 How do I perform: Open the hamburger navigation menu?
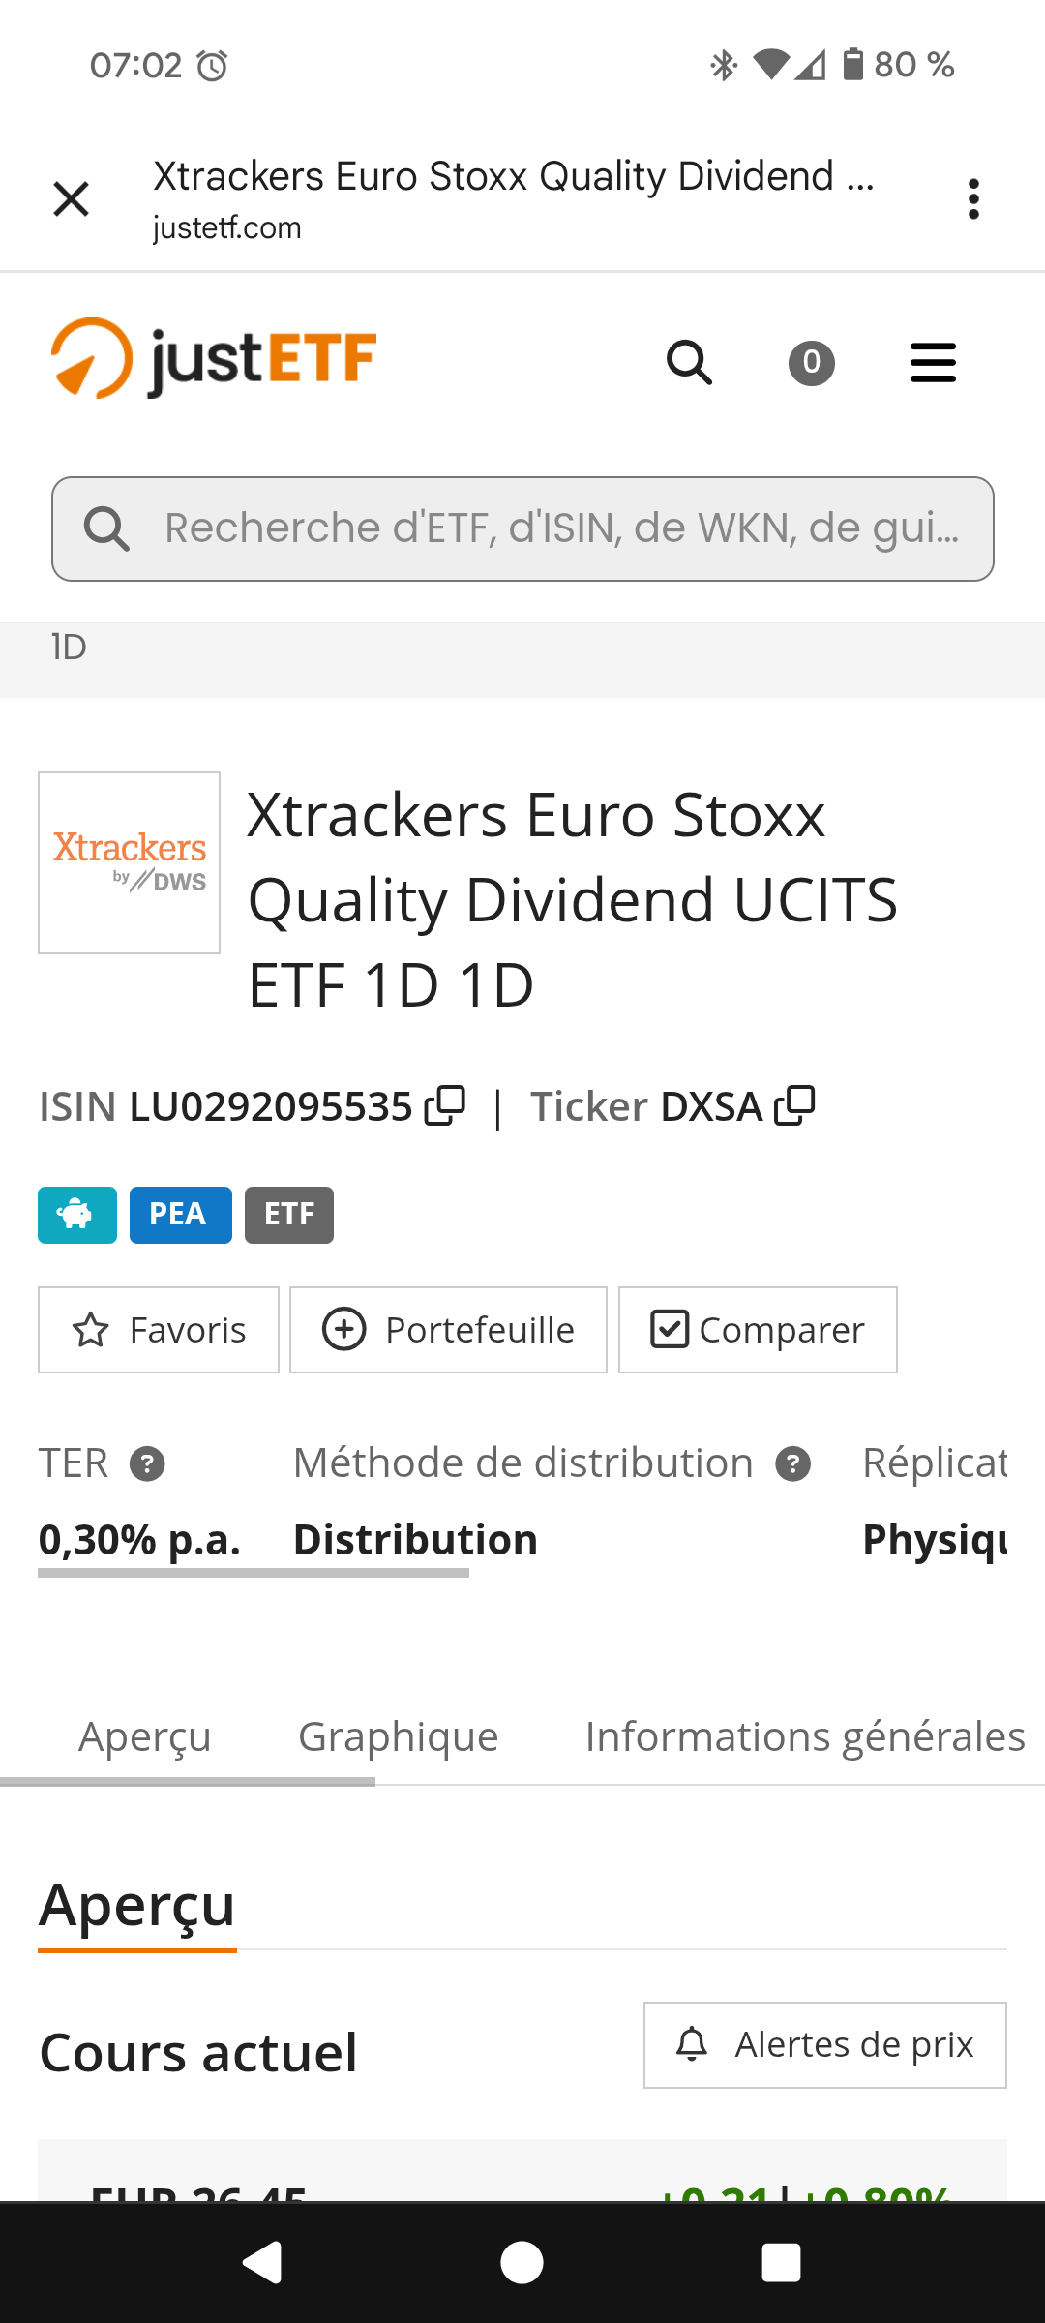coord(933,363)
